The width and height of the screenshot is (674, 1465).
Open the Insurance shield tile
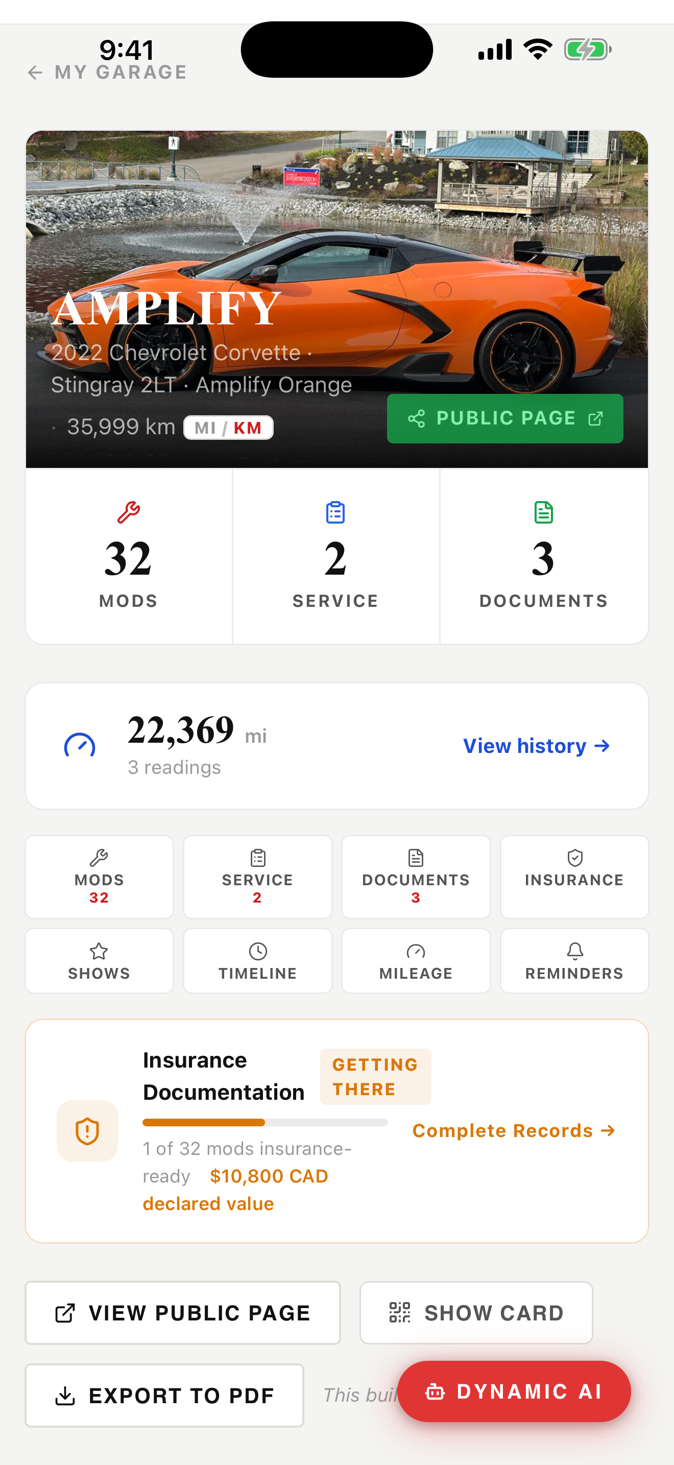click(574, 877)
